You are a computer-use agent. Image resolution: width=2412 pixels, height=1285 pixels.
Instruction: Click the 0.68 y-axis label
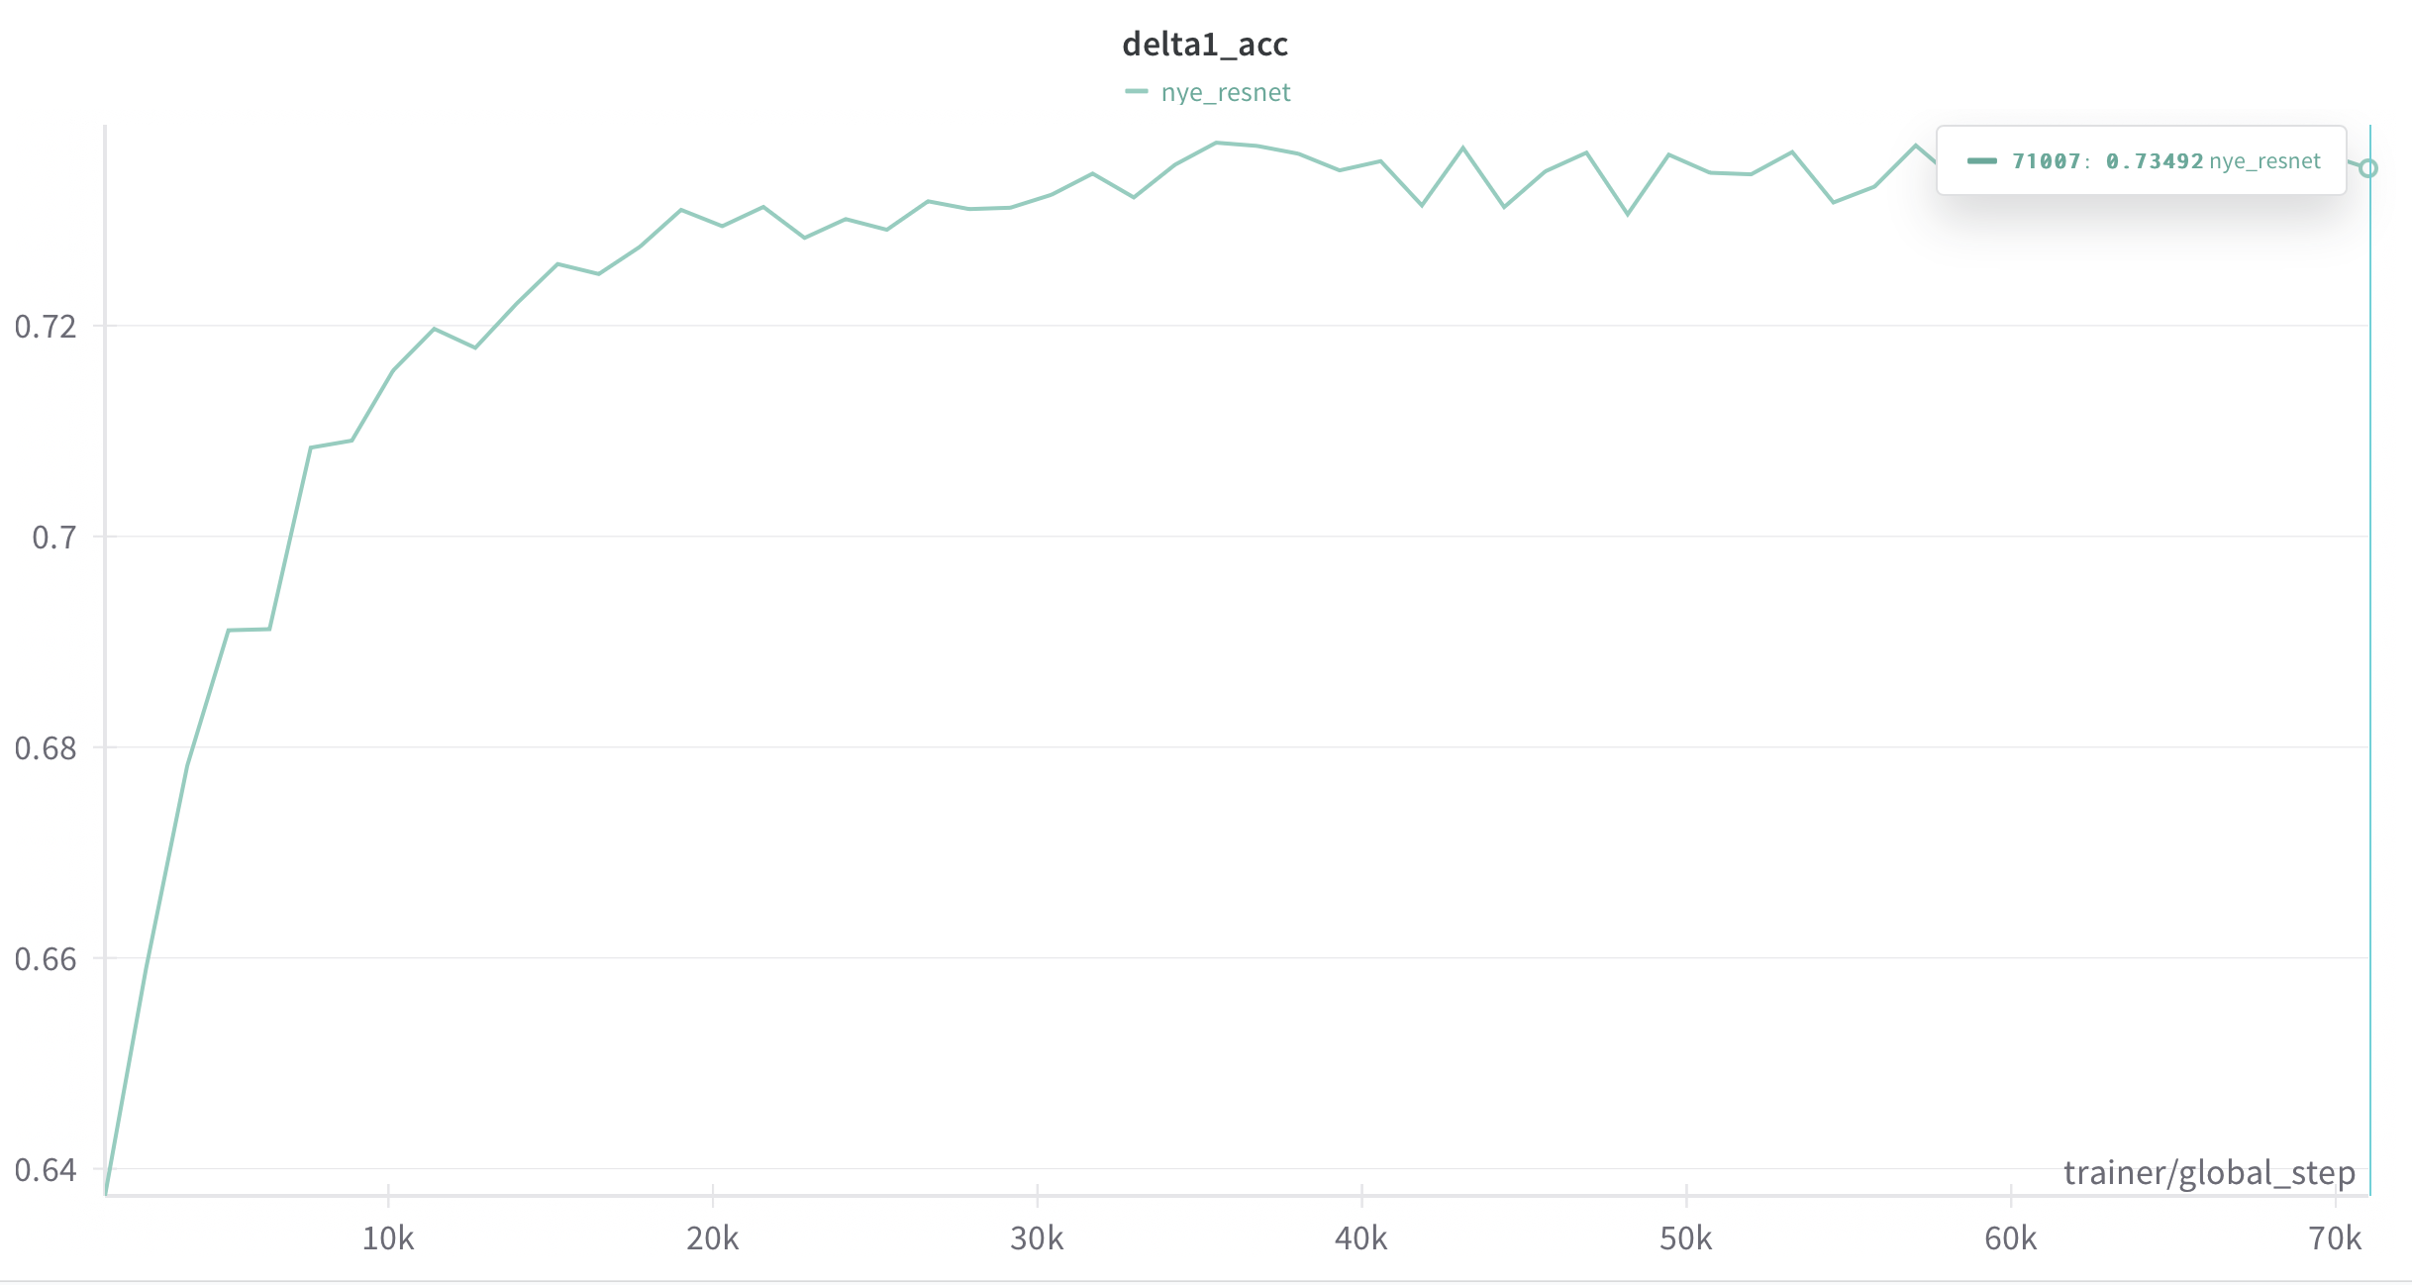(46, 747)
